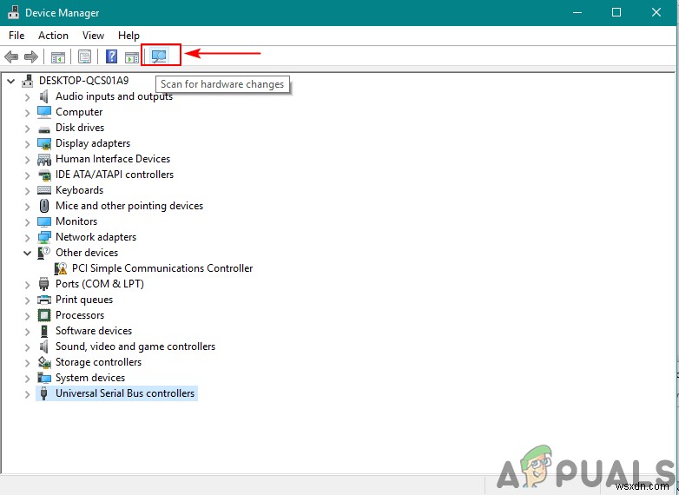Click the Processors chip icon
Screen dimensions: 679x495
tap(44, 315)
